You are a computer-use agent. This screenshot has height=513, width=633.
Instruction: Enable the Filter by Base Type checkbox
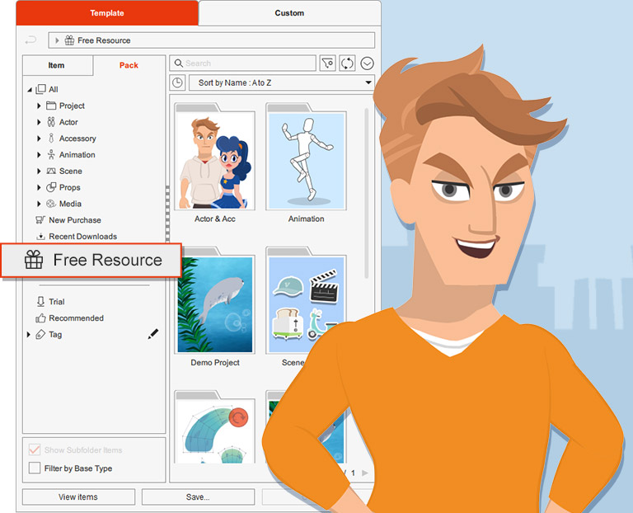[35, 468]
